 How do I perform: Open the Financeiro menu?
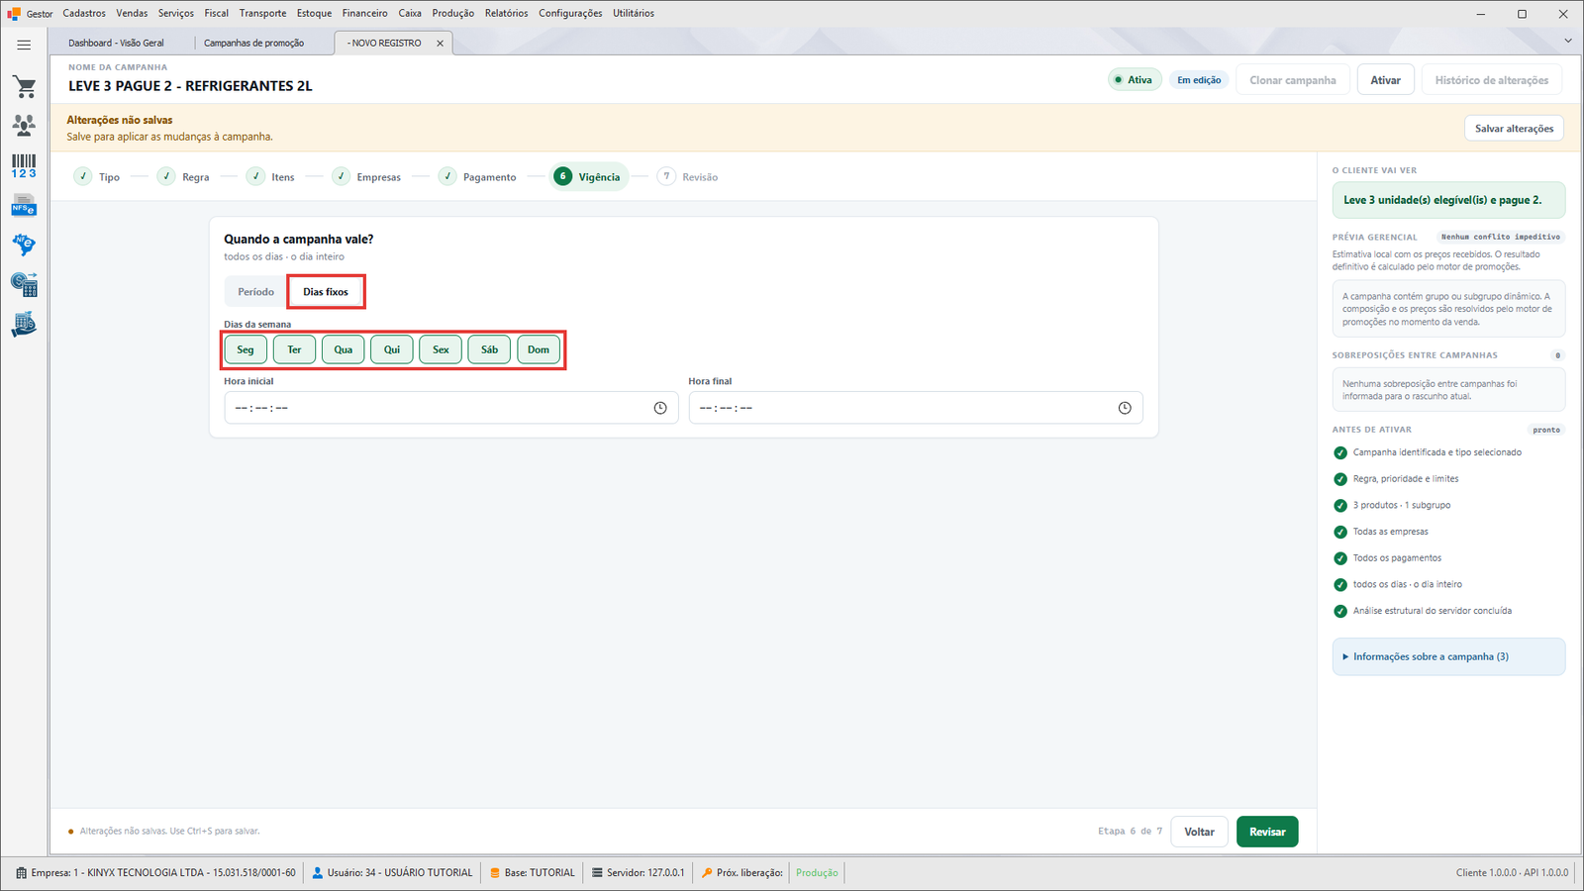(x=365, y=14)
